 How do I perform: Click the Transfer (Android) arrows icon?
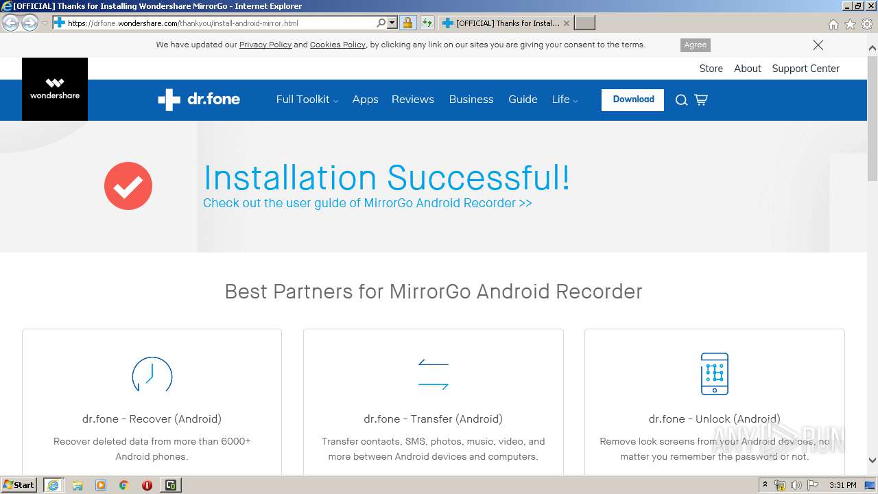point(434,375)
